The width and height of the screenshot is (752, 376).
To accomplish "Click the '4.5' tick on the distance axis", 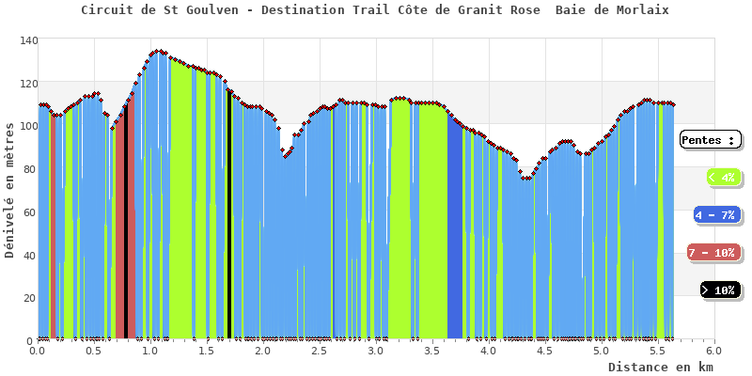I will (x=544, y=351).
